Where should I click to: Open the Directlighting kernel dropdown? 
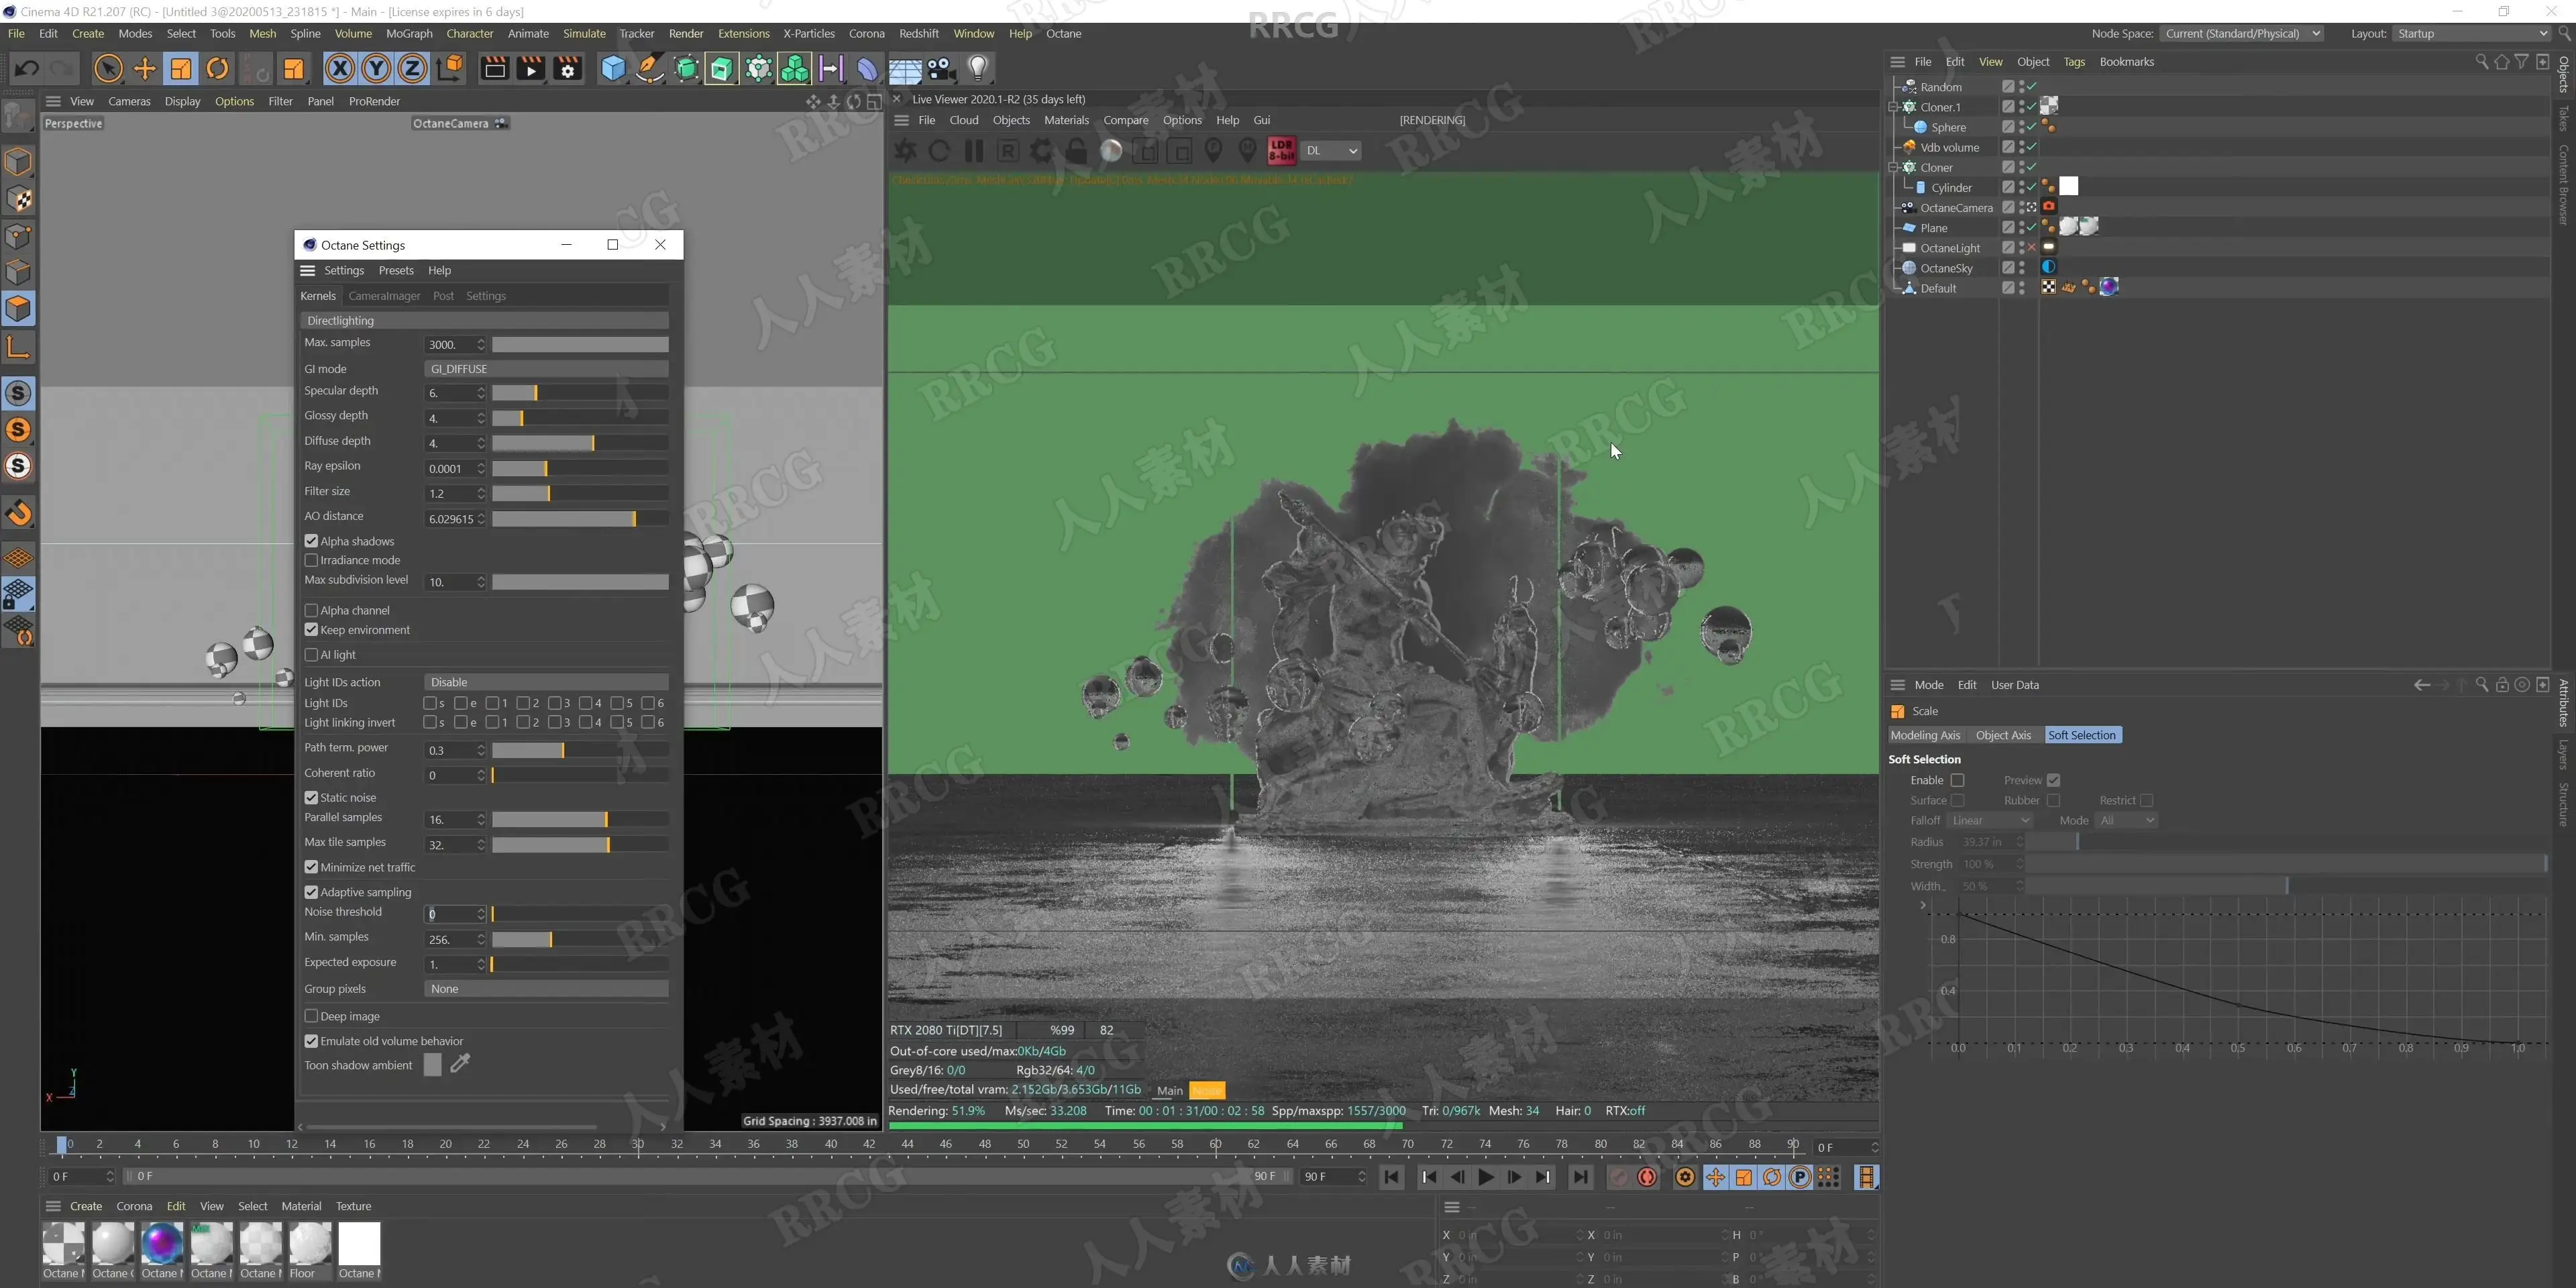point(485,321)
